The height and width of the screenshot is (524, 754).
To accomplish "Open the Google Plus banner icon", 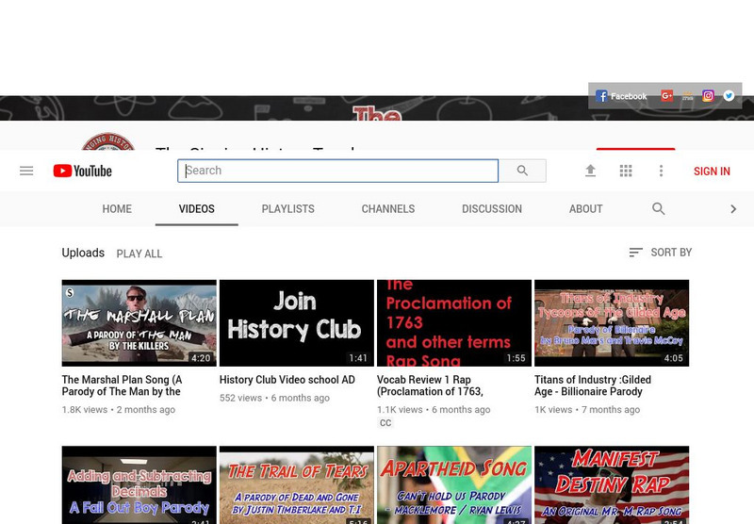I will click(666, 96).
